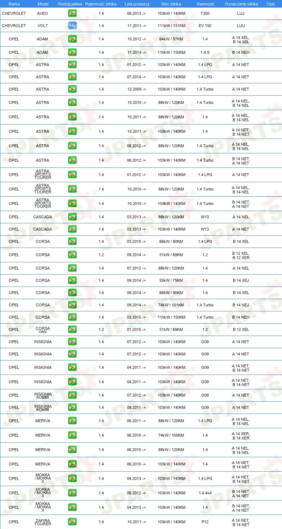
Task: Click fuel icon in Mokka 04.2013 LPG row
Action: (72, 478)
